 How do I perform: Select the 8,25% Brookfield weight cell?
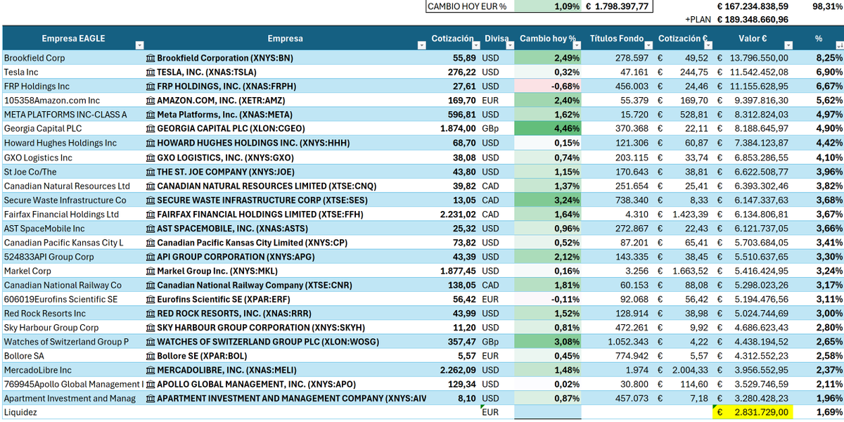pos(819,58)
